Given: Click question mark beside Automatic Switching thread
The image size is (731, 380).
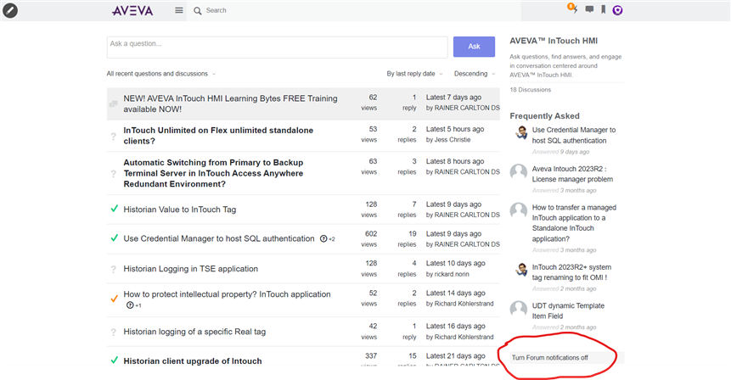Looking at the screenshot, I should tap(113, 174).
